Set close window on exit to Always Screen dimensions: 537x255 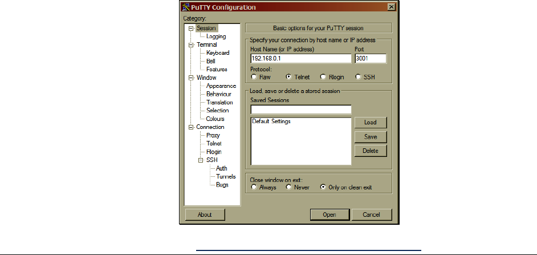[x=254, y=187]
